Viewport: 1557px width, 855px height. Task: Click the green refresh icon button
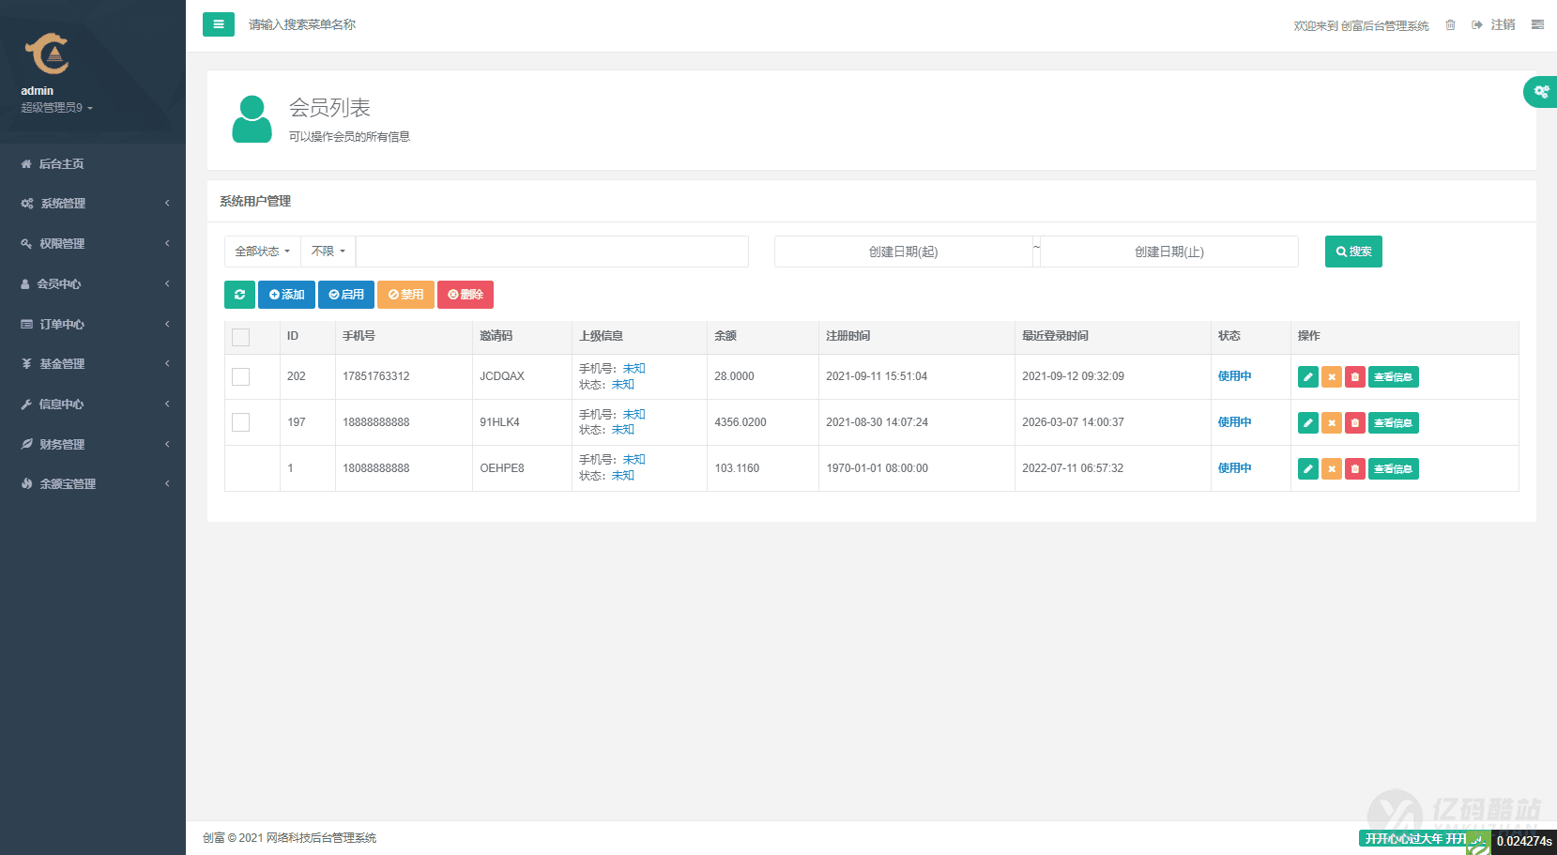(x=239, y=295)
